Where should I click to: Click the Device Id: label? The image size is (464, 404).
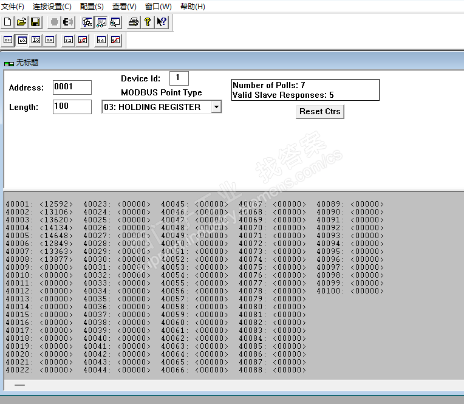[x=140, y=79]
